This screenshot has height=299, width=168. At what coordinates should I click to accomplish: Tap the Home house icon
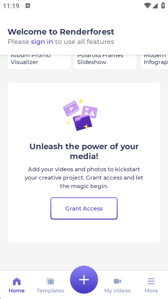[17, 281]
